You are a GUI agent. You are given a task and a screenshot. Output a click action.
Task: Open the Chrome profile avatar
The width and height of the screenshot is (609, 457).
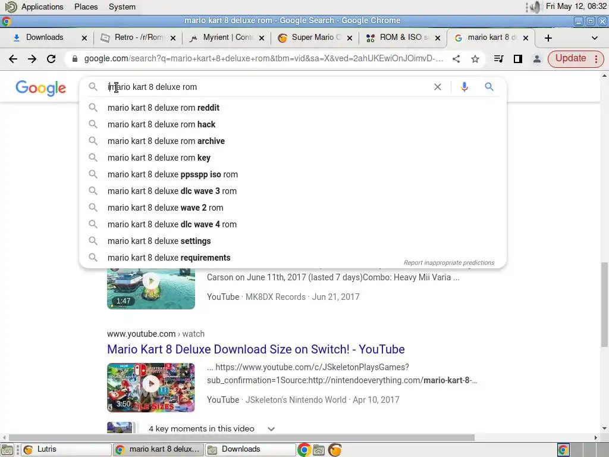pos(537,59)
